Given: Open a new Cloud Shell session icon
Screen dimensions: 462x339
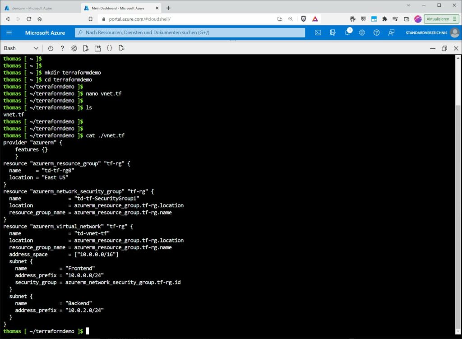Looking at the screenshot, I should click(x=97, y=48).
